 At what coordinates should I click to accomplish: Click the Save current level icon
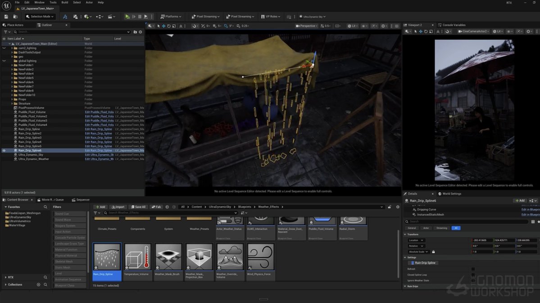tap(6, 17)
